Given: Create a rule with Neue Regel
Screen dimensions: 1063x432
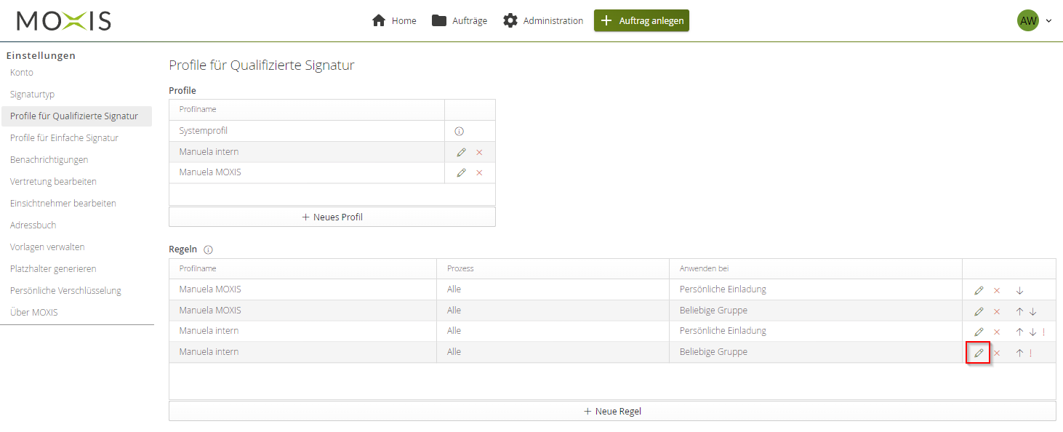Looking at the screenshot, I should [x=612, y=412].
